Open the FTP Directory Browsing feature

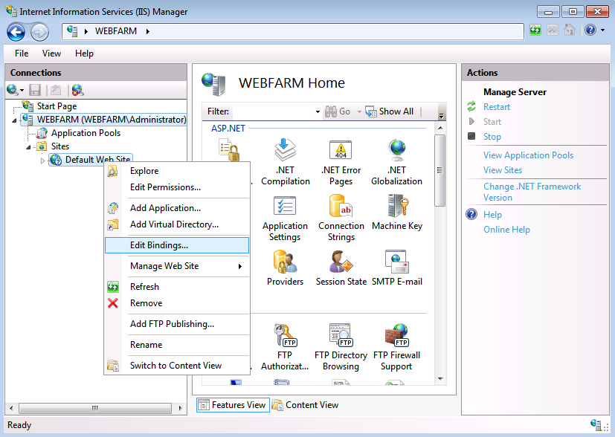(341, 347)
